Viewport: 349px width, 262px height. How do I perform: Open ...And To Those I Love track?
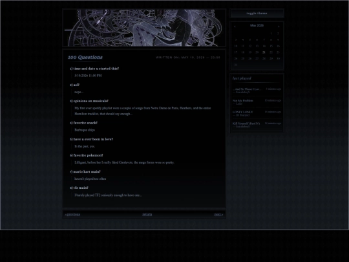point(248,89)
